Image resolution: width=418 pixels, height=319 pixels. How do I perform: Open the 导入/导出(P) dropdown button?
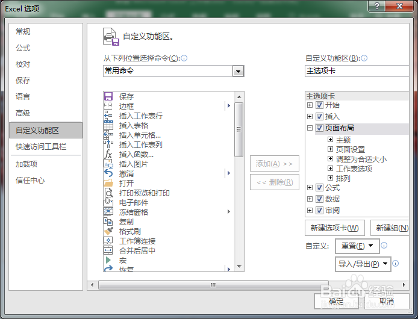pyautogui.click(x=363, y=264)
